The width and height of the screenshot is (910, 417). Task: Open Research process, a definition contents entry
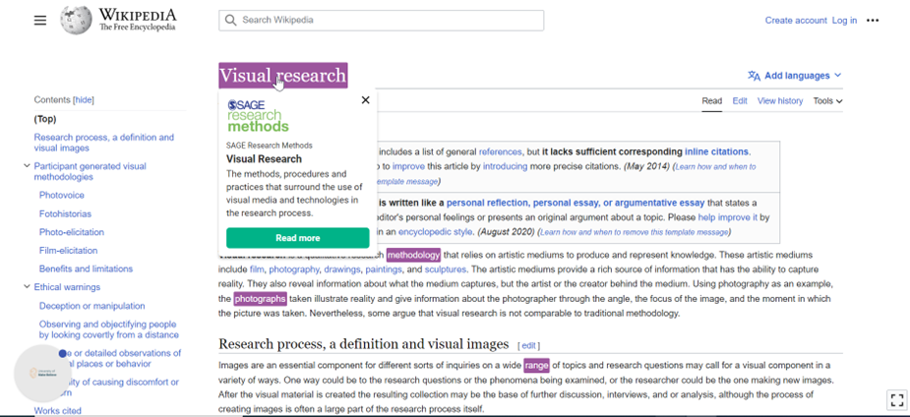104,143
